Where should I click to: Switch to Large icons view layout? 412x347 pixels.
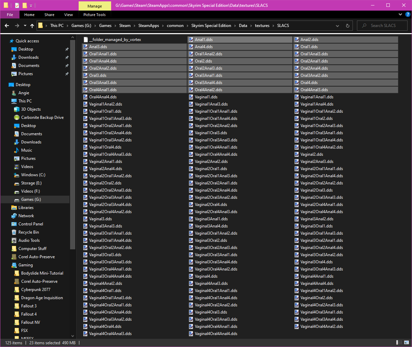407,343
